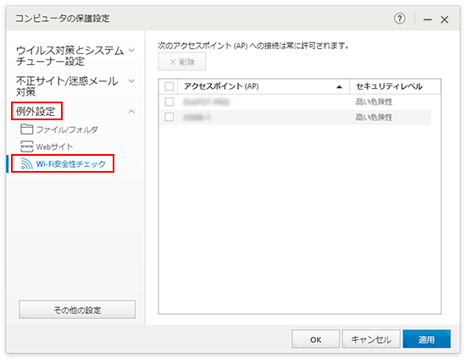Click the 適用 apply button
The height and width of the screenshot is (364, 466).
click(426, 339)
